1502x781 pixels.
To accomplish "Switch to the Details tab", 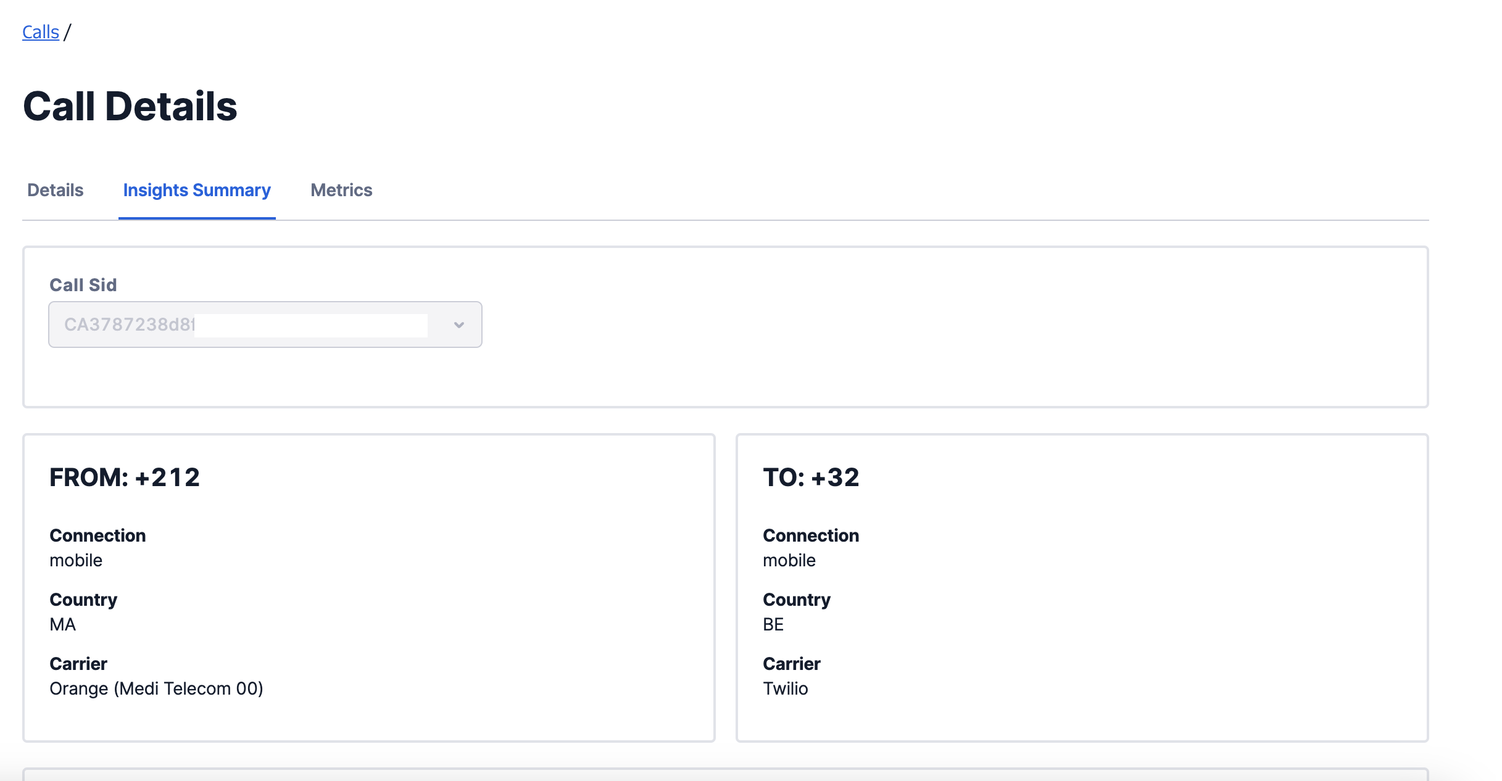I will (56, 190).
